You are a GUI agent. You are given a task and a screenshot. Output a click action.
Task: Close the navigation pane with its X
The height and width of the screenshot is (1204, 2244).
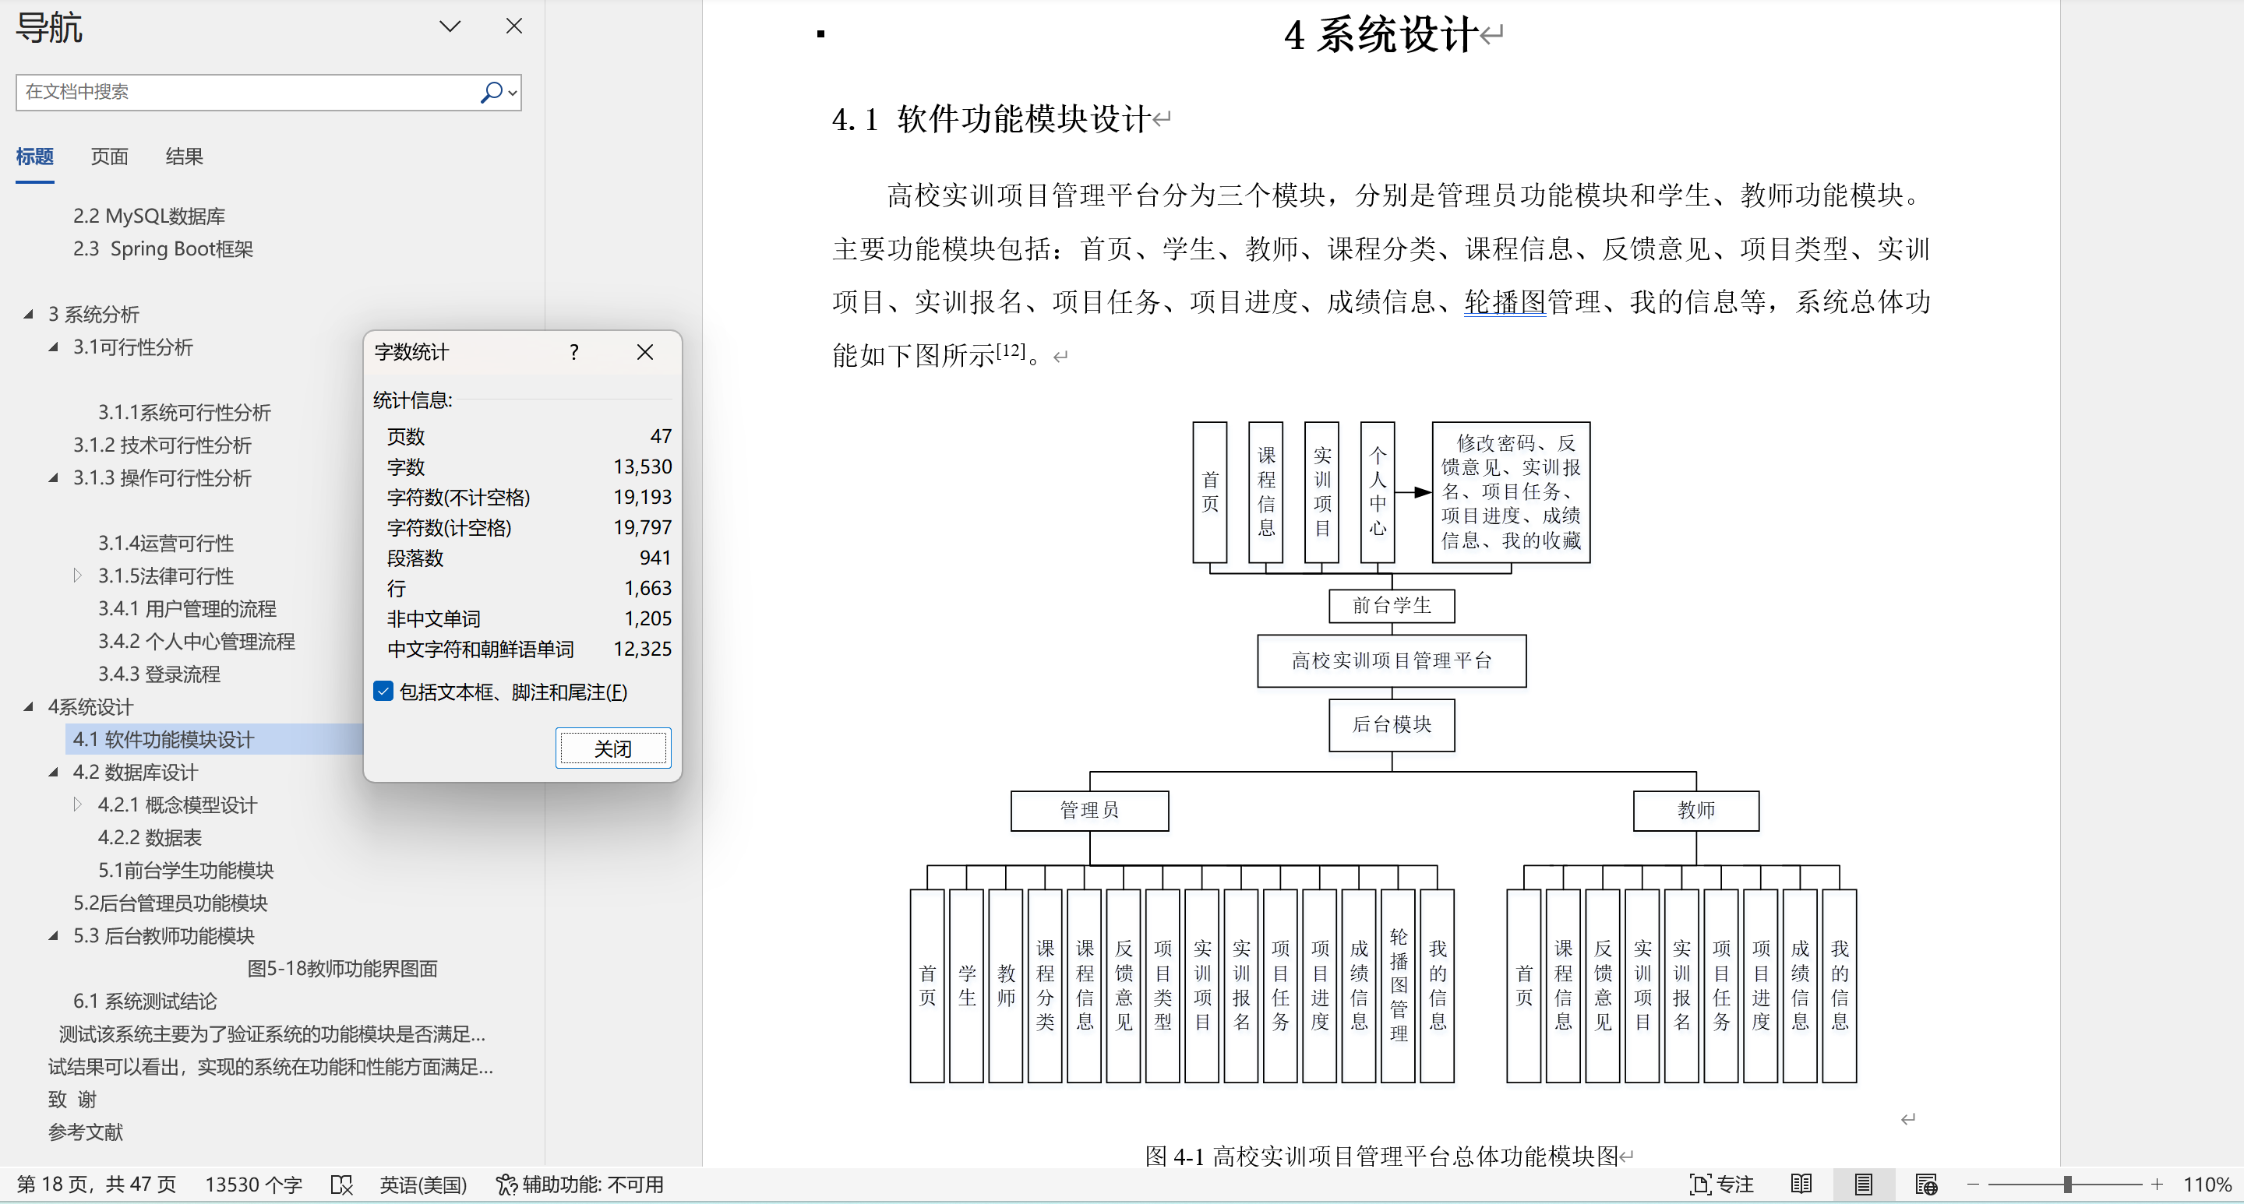coord(514,26)
